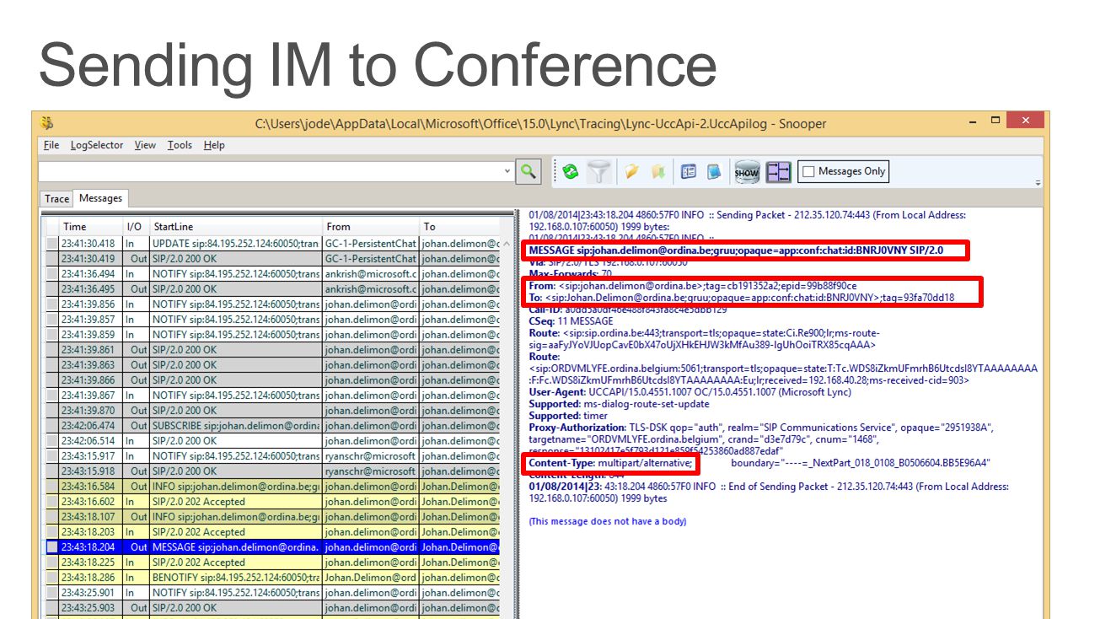
Task: Click the ankrish@microsoft.c From cell at 23:41:36.494
Action: [371, 273]
